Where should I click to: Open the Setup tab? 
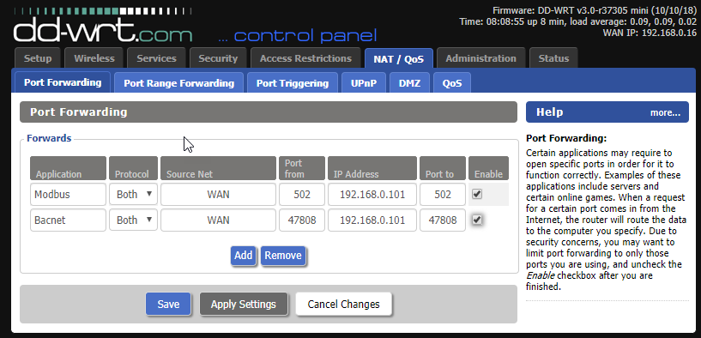38,58
